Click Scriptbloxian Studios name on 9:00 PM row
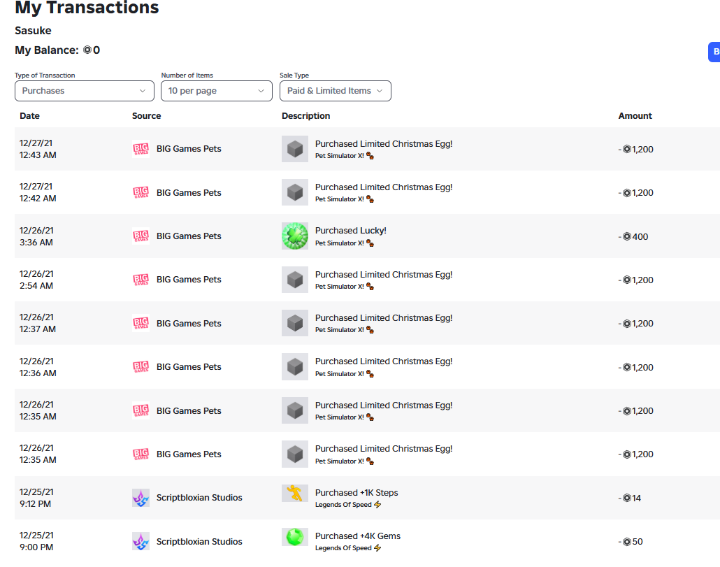The width and height of the screenshot is (720, 567). [x=199, y=541]
